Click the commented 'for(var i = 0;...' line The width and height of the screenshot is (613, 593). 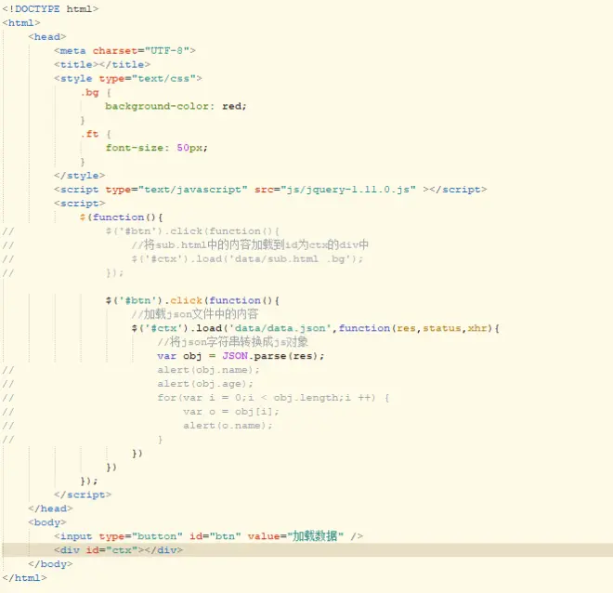point(273,398)
